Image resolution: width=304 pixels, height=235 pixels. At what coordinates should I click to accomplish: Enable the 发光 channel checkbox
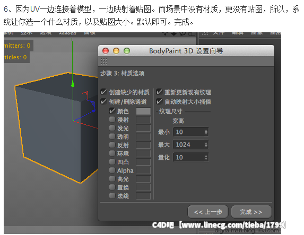[x=112, y=128]
